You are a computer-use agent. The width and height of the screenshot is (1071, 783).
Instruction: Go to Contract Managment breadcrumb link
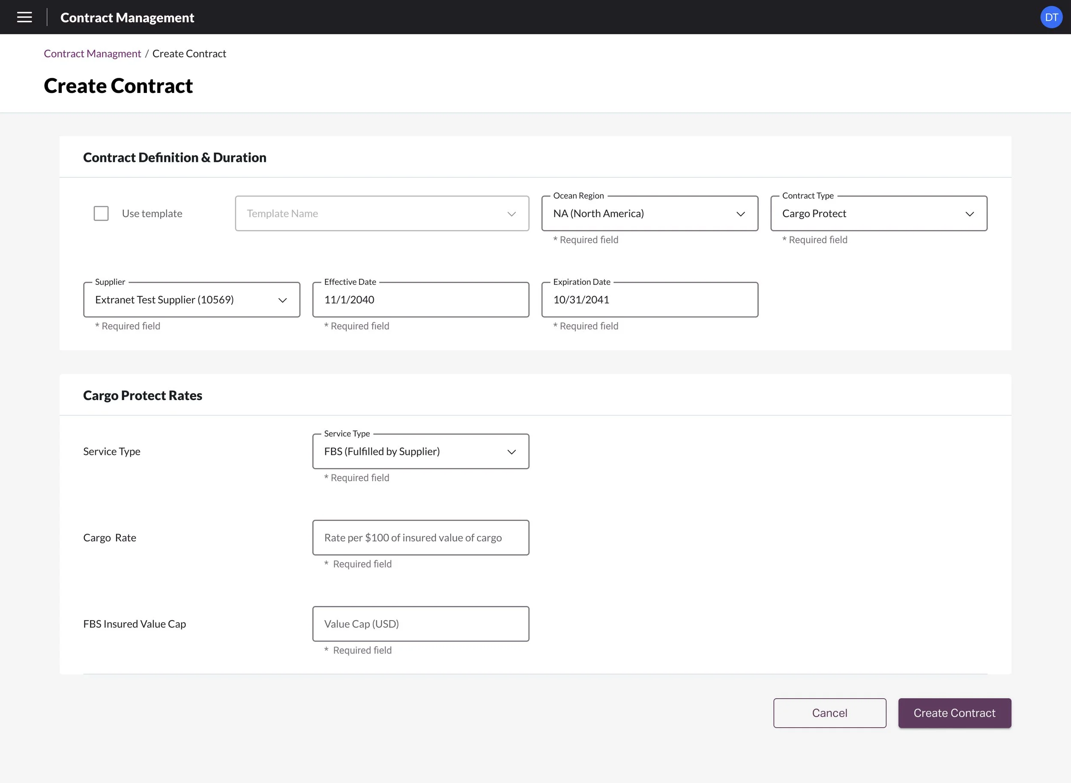[x=93, y=54]
